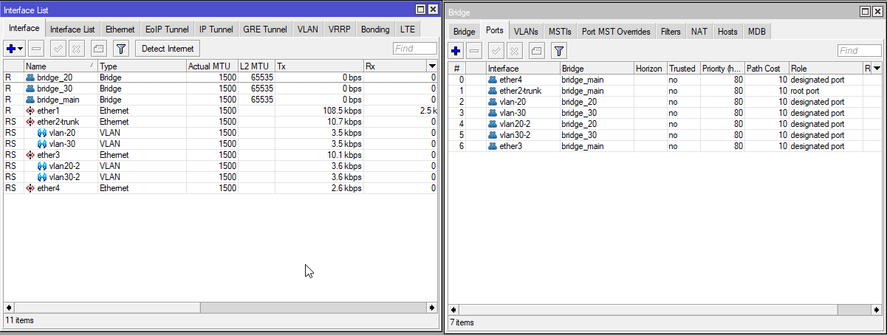Select the ether4 icon in Interface List

(30, 188)
